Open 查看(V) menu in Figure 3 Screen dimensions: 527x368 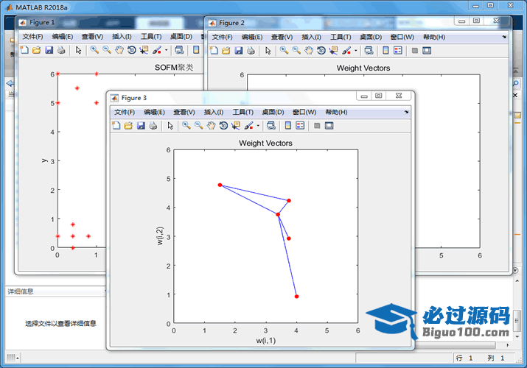(184, 112)
